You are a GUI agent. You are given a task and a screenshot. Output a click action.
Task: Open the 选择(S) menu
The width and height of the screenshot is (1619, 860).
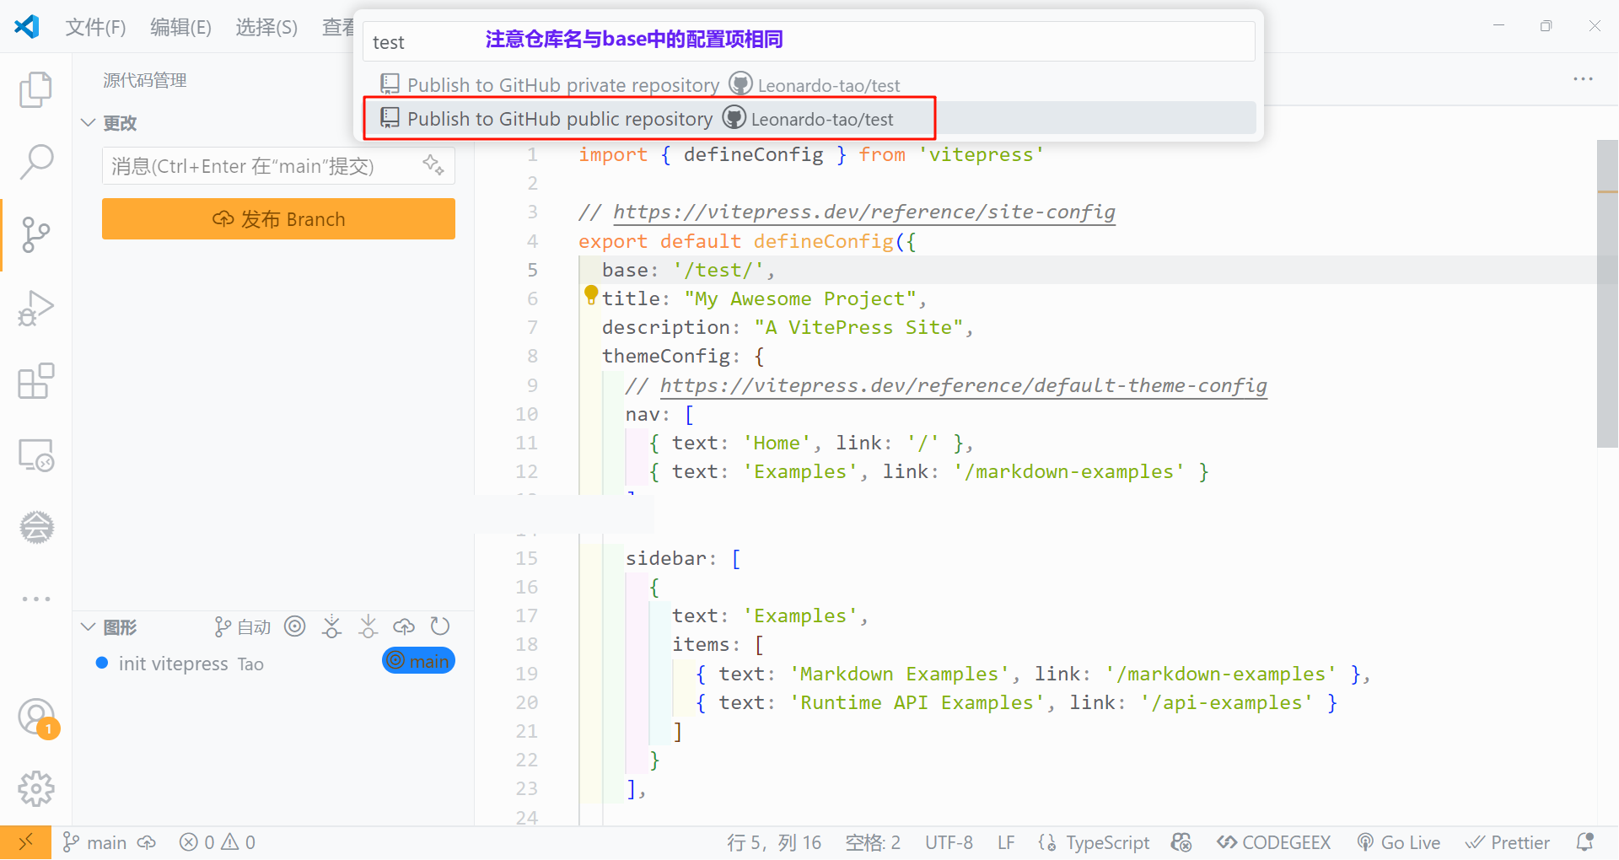[x=266, y=28]
